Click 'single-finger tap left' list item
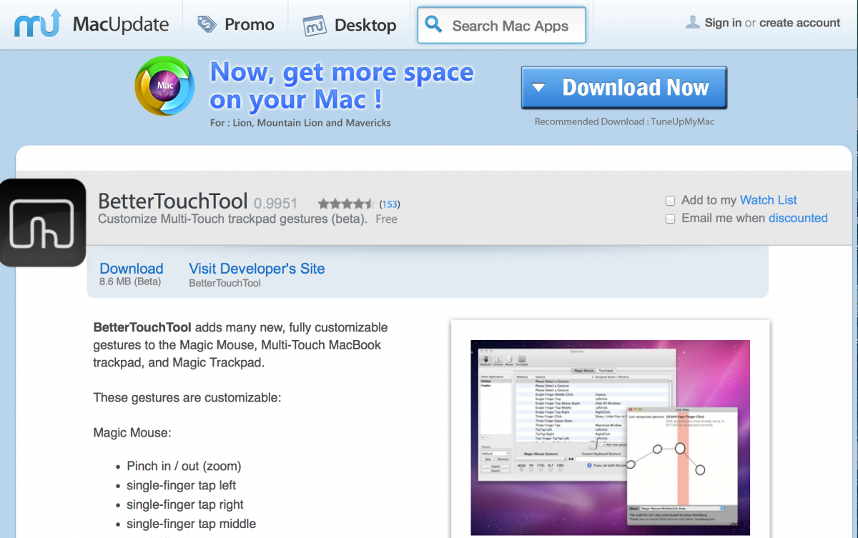Image resolution: width=858 pixels, height=538 pixels. click(182, 485)
